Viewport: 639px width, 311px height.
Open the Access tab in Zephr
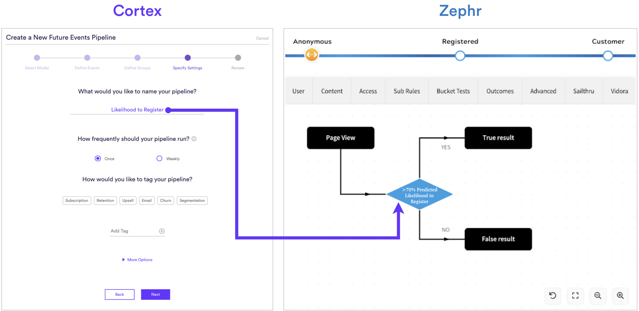[368, 91]
